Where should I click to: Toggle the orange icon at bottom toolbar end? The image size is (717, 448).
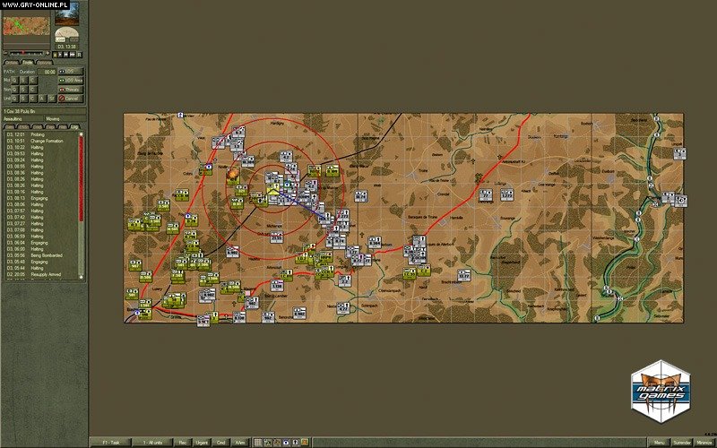(305, 443)
